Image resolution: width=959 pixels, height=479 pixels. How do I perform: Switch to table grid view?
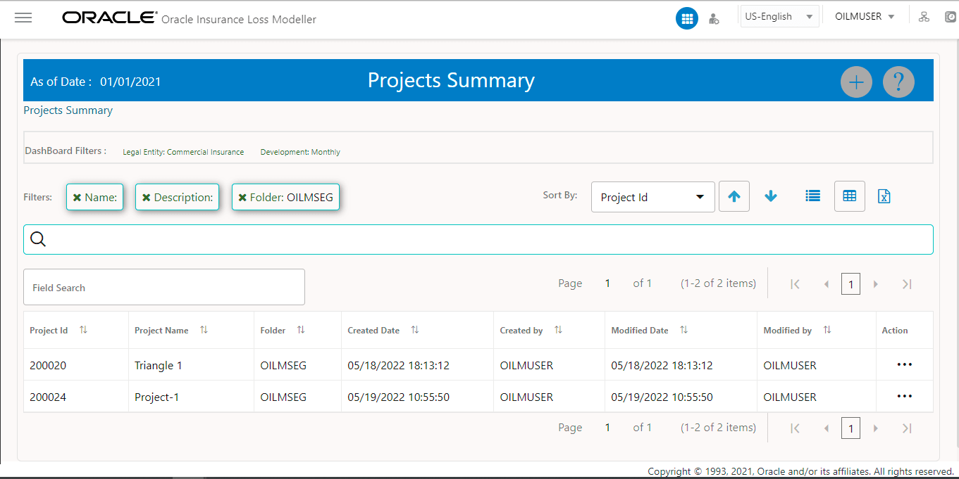pos(850,196)
